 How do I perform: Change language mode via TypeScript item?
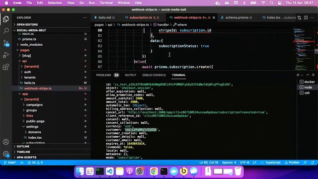tap(273, 163)
